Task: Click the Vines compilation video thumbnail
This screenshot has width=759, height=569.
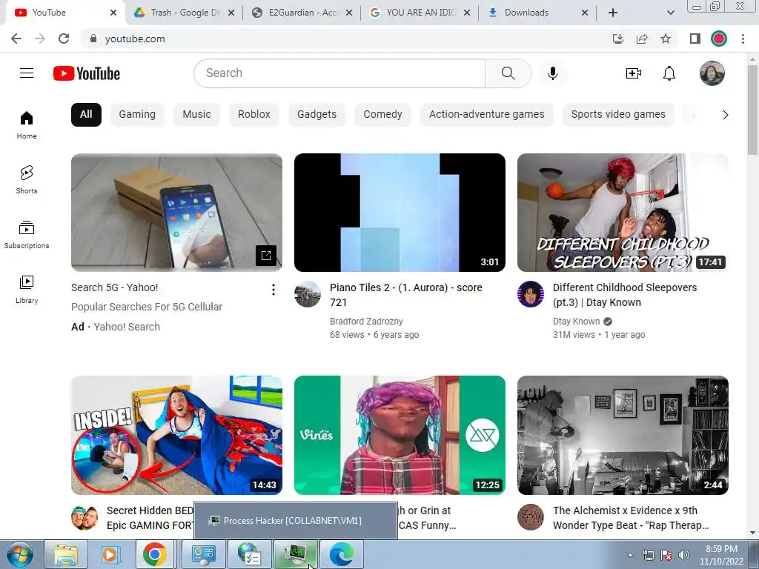Action: tap(400, 435)
